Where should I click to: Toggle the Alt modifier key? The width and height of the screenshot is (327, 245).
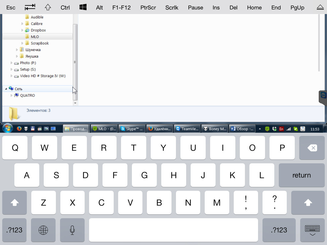point(99,7)
